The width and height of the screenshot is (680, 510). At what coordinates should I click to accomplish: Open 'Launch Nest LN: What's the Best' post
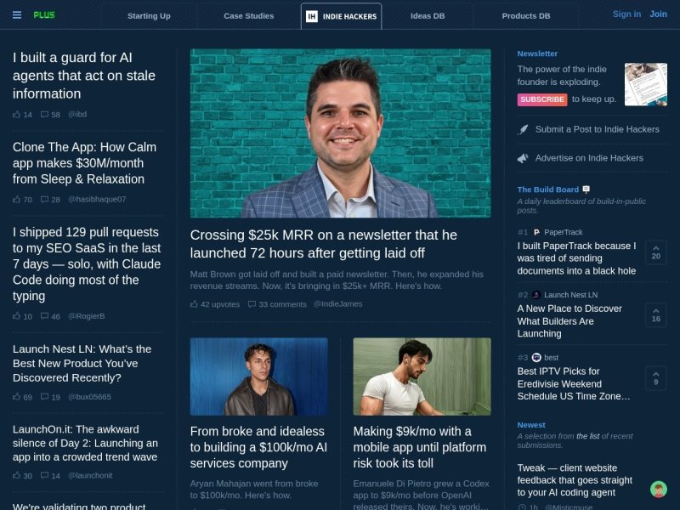(x=82, y=364)
